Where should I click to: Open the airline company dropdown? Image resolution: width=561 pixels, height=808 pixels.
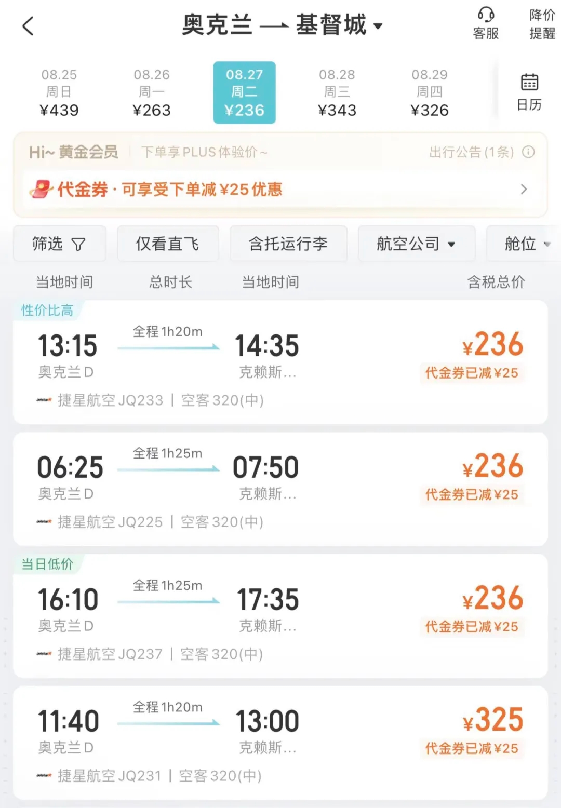tap(416, 244)
